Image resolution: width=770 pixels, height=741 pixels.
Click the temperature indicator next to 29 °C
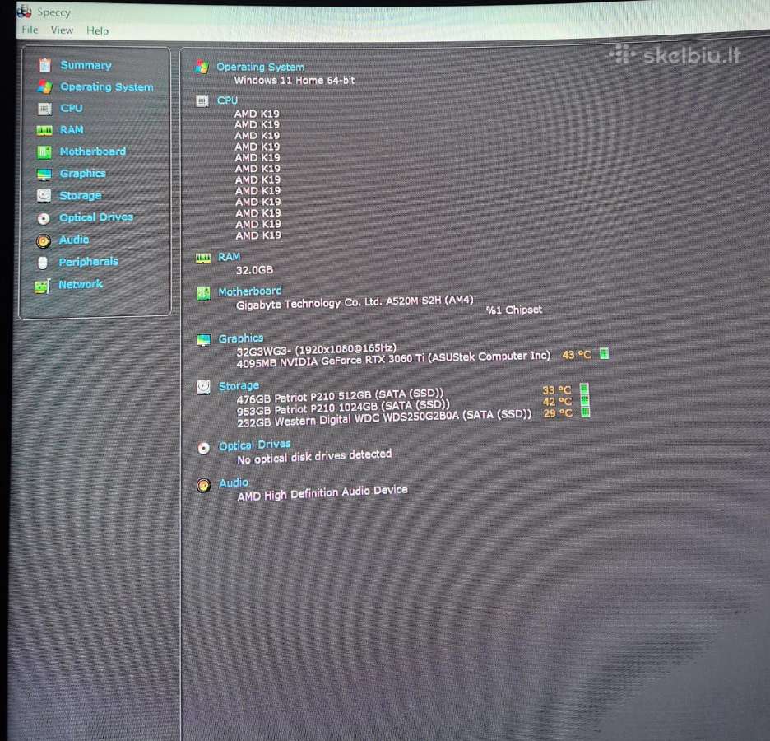point(585,412)
